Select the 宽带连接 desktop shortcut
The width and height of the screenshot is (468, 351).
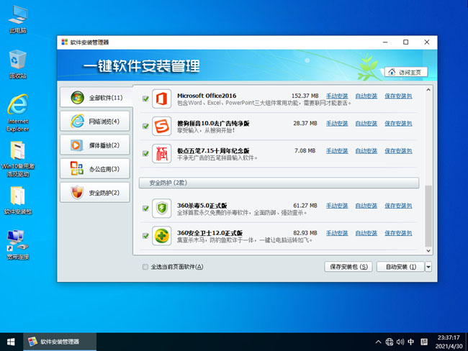(x=18, y=245)
